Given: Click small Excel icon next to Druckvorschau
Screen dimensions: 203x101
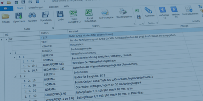Looking at the screenshot, I should tap(137, 11).
